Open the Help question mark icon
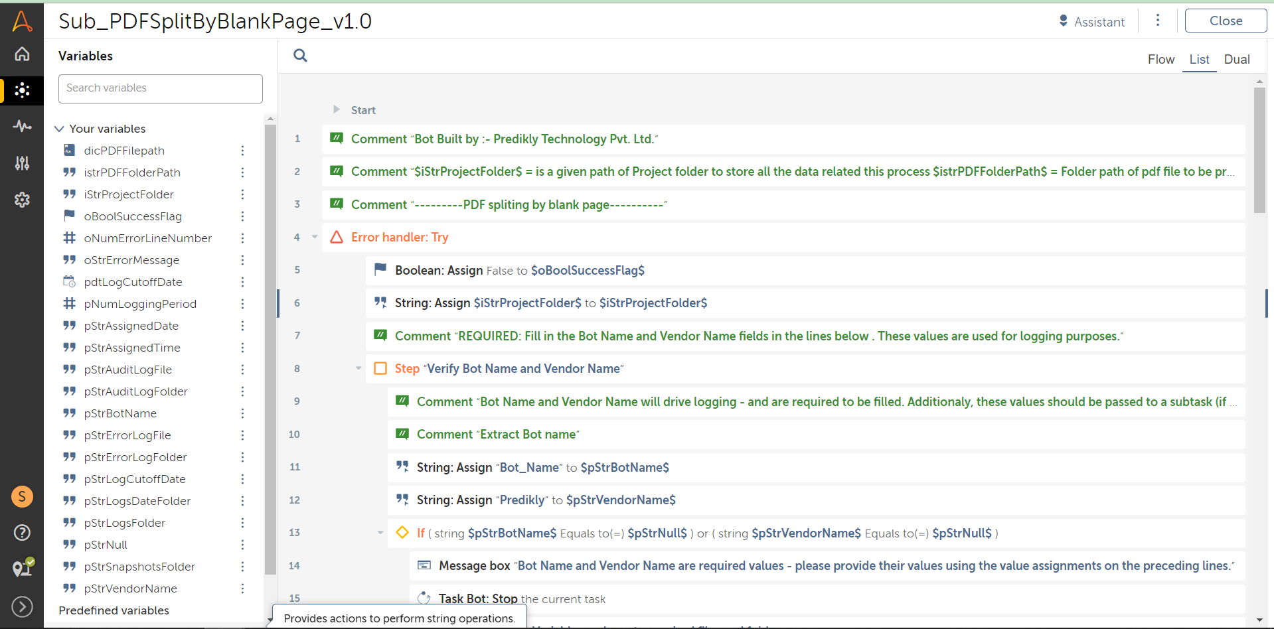This screenshot has width=1274, height=629. pyautogui.click(x=22, y=532)
